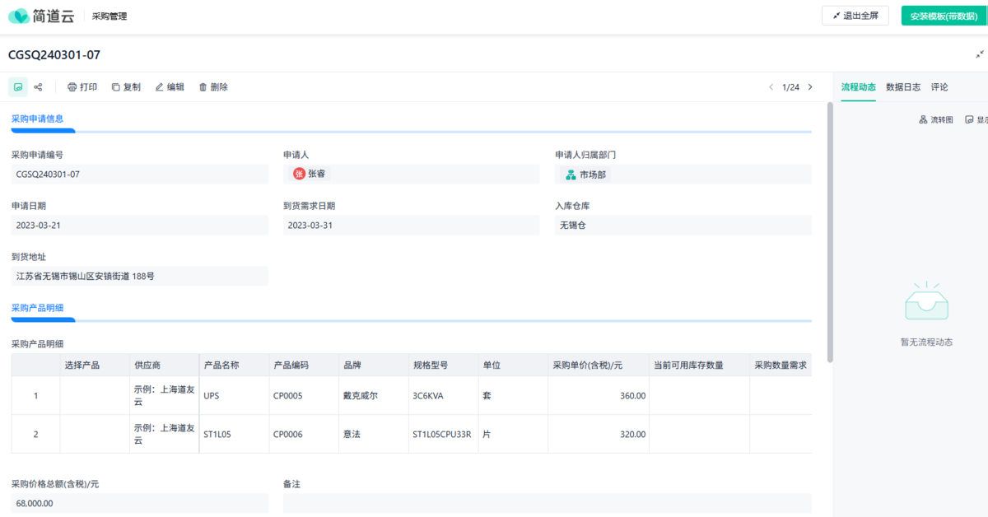
Task: Open the 流转图 flow chart
Action: 936,120
